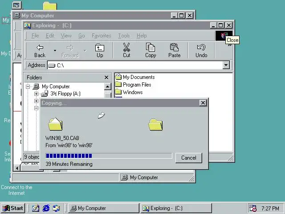Click the destination folder icon in Copying dialog
285x214 pixels.
coord(155,125)
